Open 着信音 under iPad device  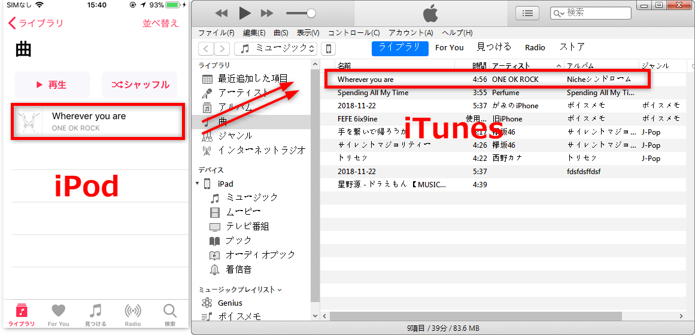click(238, 269)
